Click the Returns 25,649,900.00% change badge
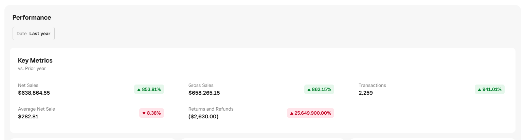 (310, 113)
